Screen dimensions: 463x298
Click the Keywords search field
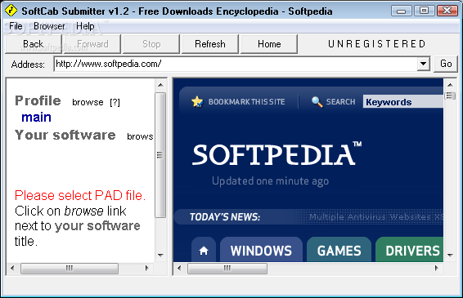403,102
